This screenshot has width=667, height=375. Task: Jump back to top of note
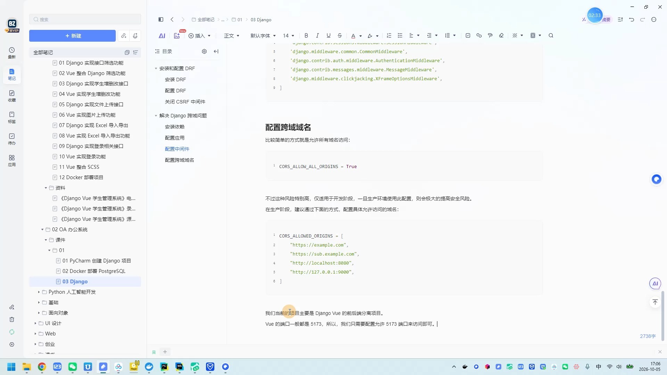coord(655,302)
